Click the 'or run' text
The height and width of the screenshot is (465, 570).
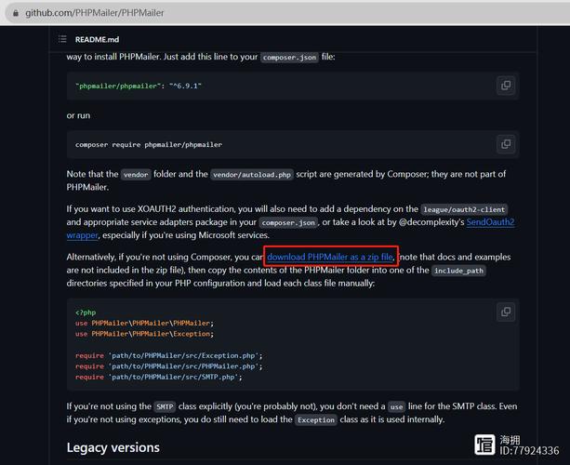(78, 115)
